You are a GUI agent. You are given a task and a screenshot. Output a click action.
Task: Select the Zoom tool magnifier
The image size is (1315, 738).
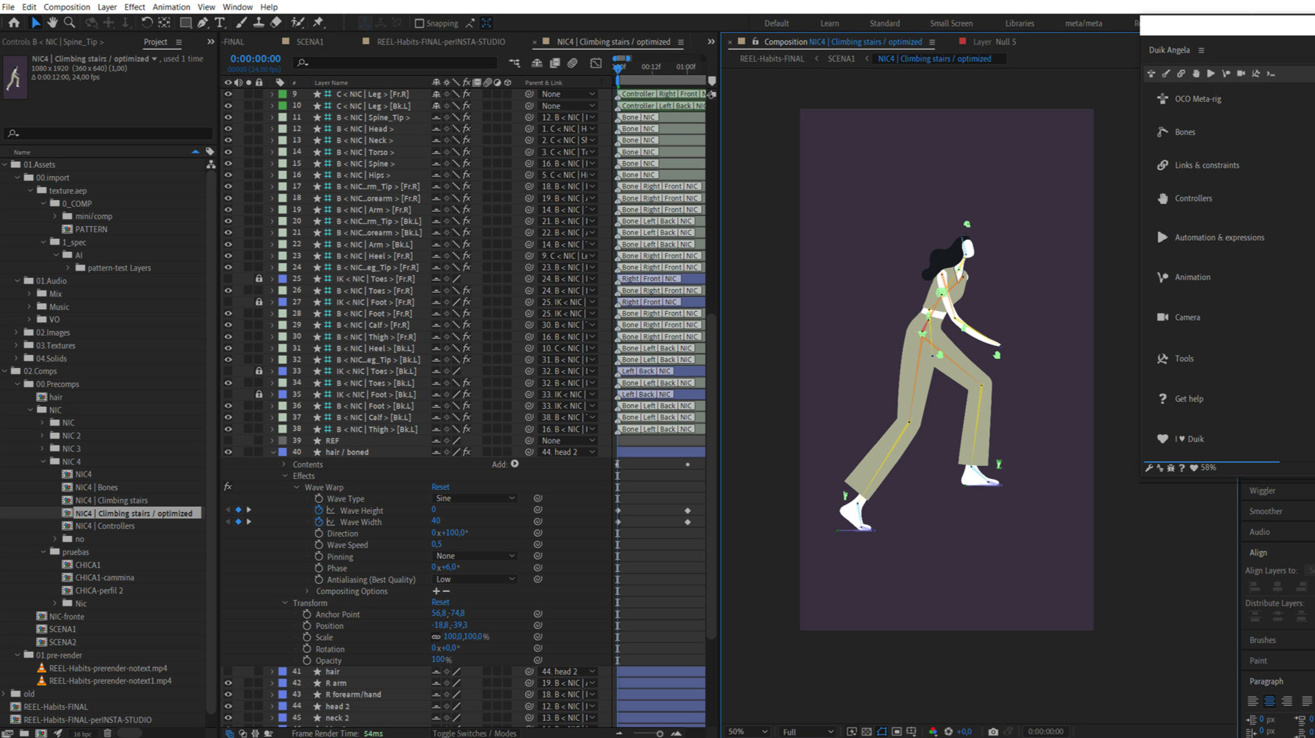[69, 23]
